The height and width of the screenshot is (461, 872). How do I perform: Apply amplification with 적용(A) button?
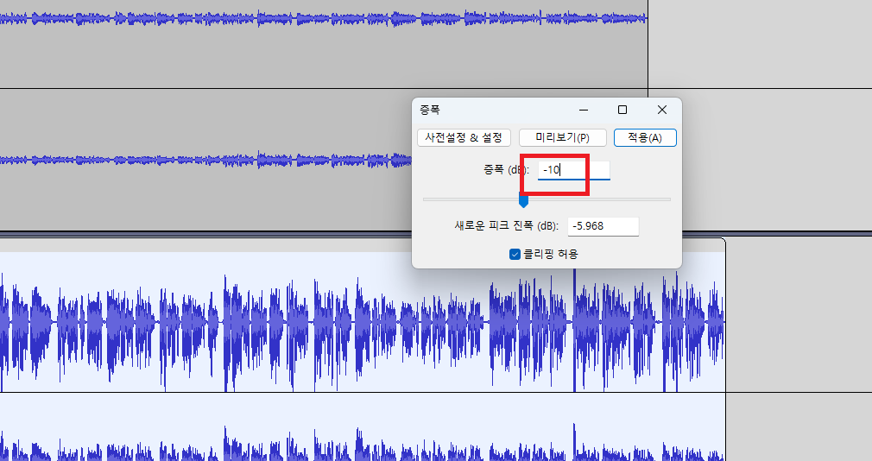[645, 137]
